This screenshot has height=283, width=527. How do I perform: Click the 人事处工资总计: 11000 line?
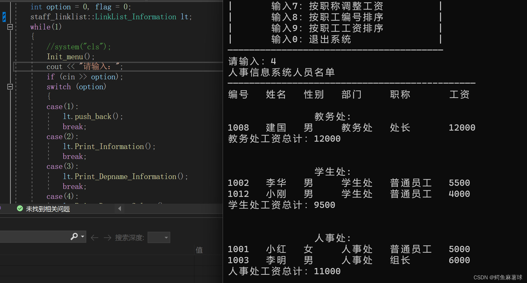point(284,271)
